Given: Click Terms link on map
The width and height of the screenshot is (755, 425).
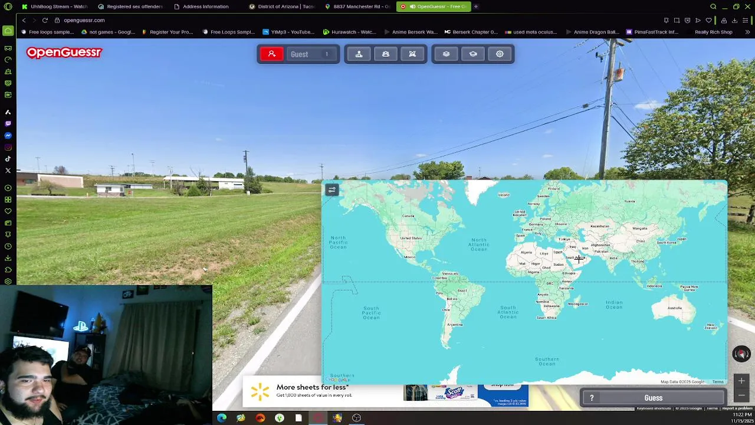Looking at the screenshot, I should [x=717, y=382].
